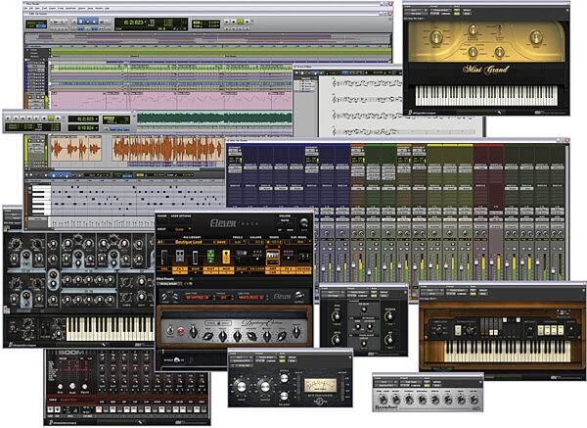Select the purple reverb unit in Eleven signal chain
The image size is (587, 428).
pyautogui.click(x=288, y=255)
